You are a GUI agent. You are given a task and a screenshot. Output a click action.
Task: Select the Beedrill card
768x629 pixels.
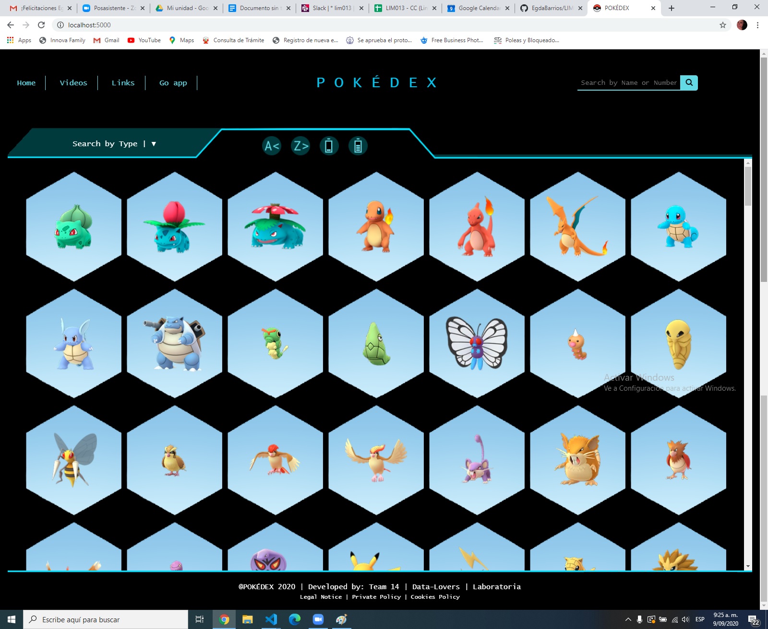[x=74, y=460]
